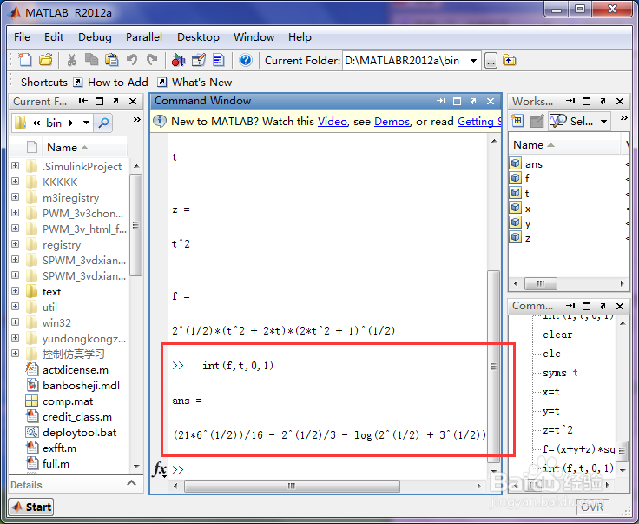Open the bin folder dropdown arrow
This screenshot has width=639, height=524.
(86, 123)
